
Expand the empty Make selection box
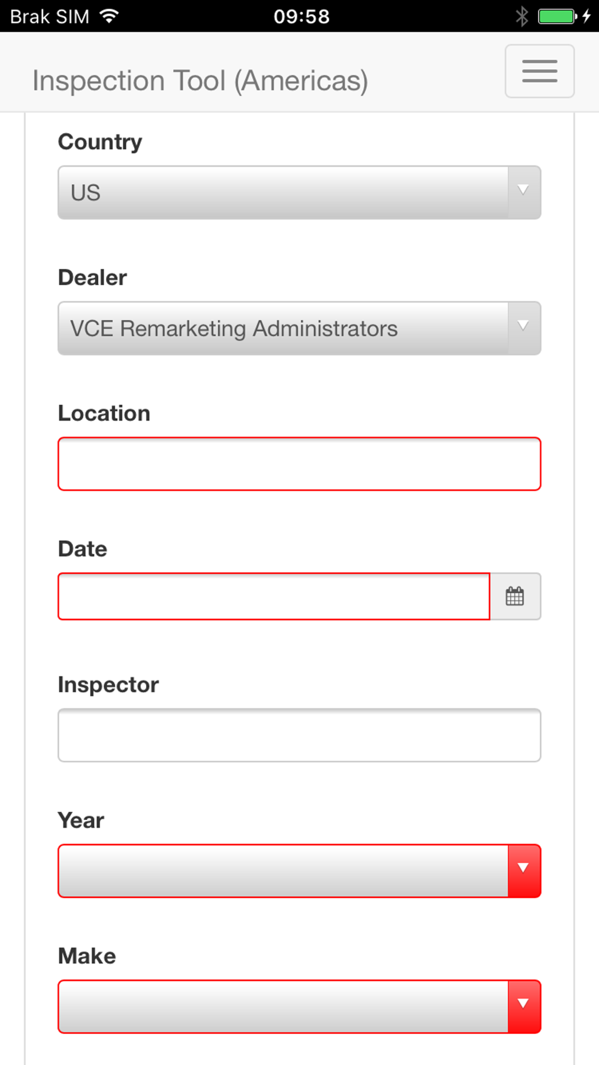(283, 1006)
